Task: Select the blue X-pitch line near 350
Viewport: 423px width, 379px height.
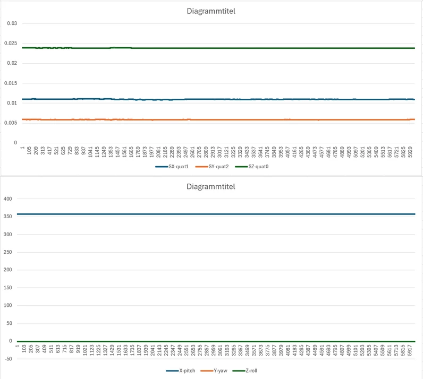Action: pyautogui.click(x=216, y=214)
